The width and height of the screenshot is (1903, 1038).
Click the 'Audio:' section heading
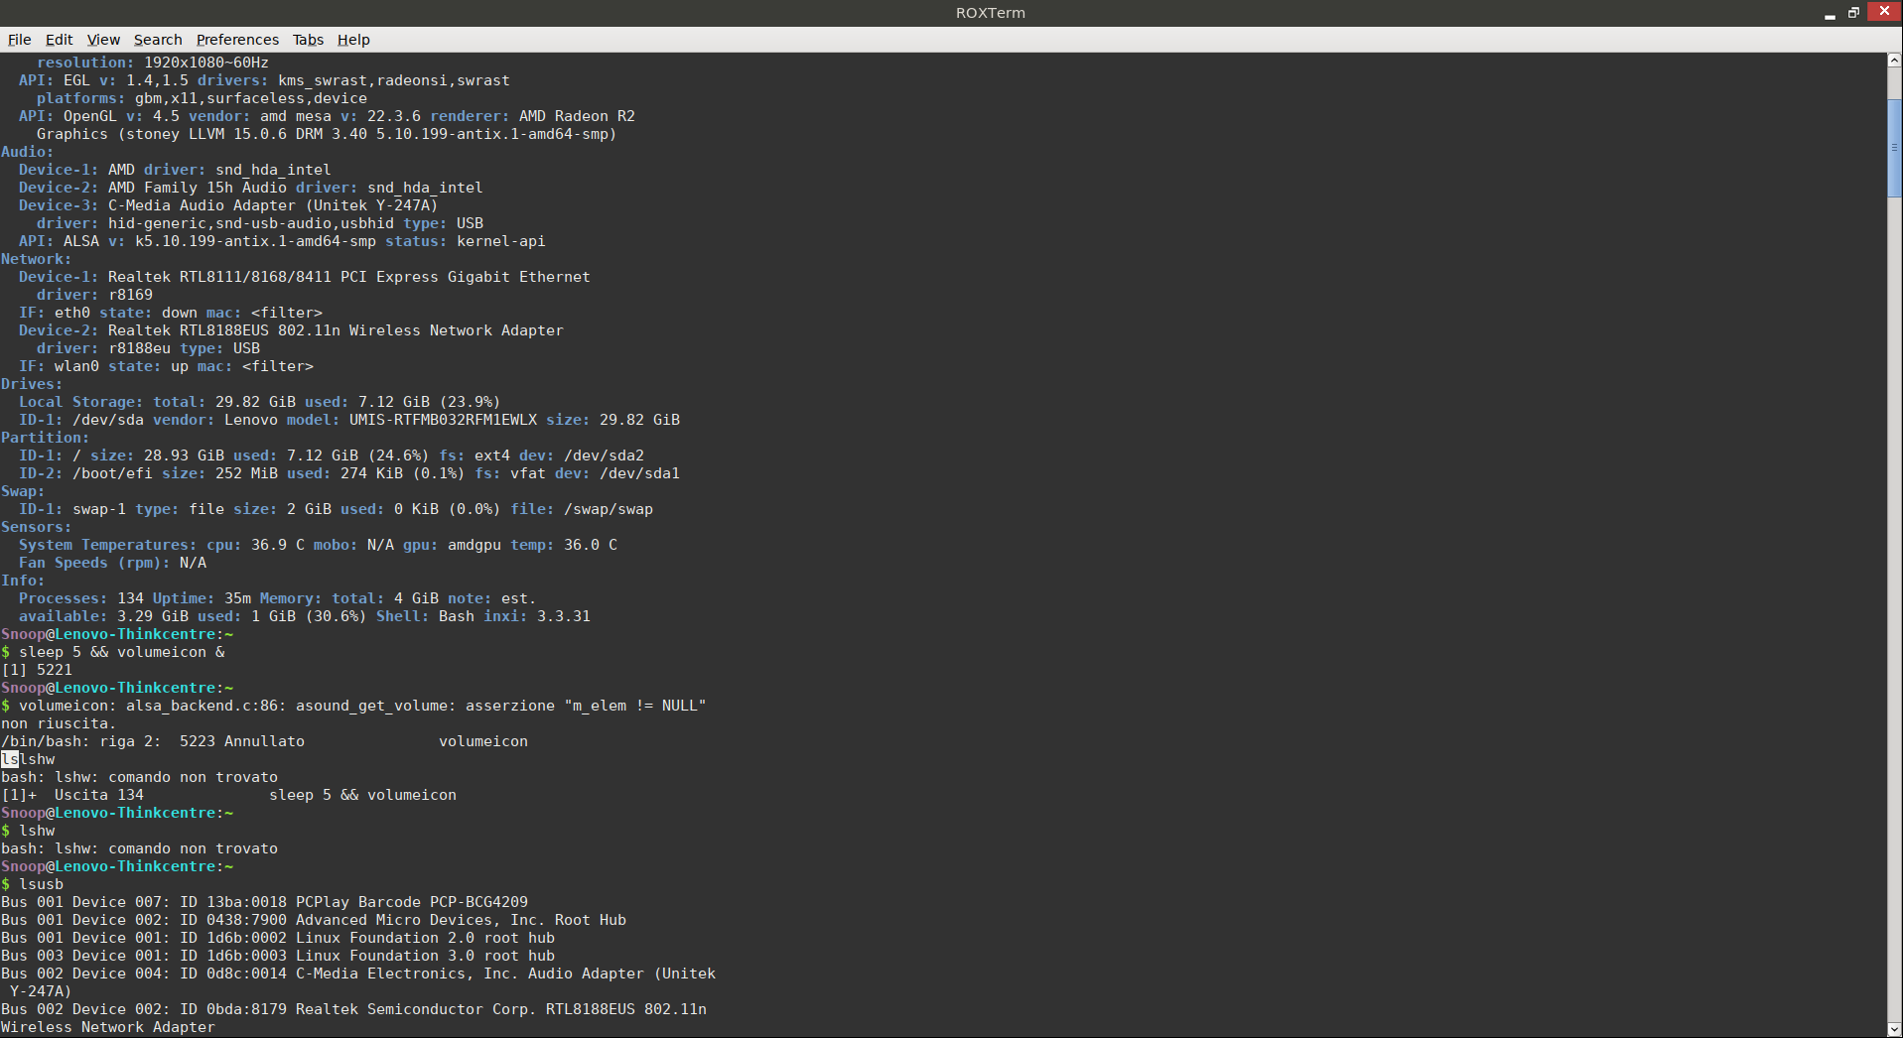pos(27,152)
